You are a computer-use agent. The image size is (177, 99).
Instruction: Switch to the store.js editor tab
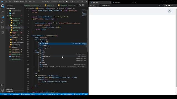[49, 5]
